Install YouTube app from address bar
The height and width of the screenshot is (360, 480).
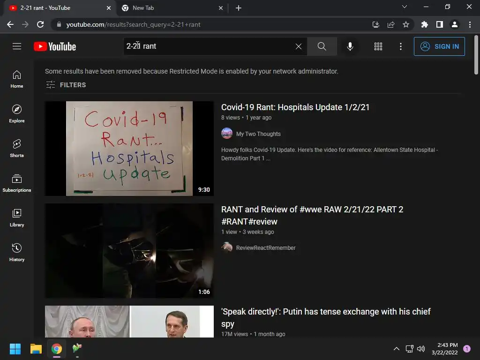point(376,24)
